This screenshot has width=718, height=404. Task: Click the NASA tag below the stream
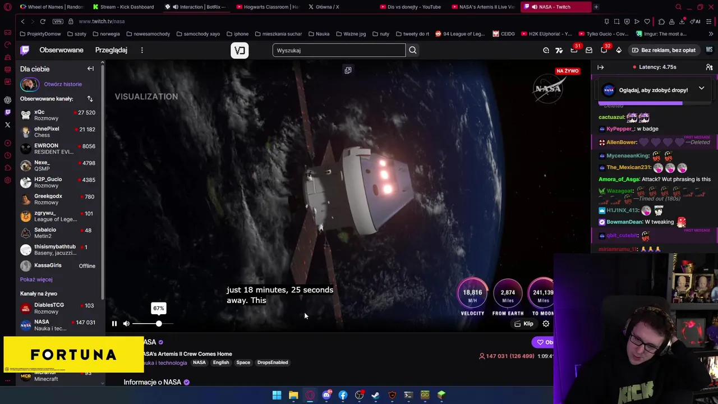pyautogui.click(x=199, y=362)
